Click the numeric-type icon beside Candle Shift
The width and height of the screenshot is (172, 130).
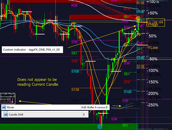coord(6,115)
